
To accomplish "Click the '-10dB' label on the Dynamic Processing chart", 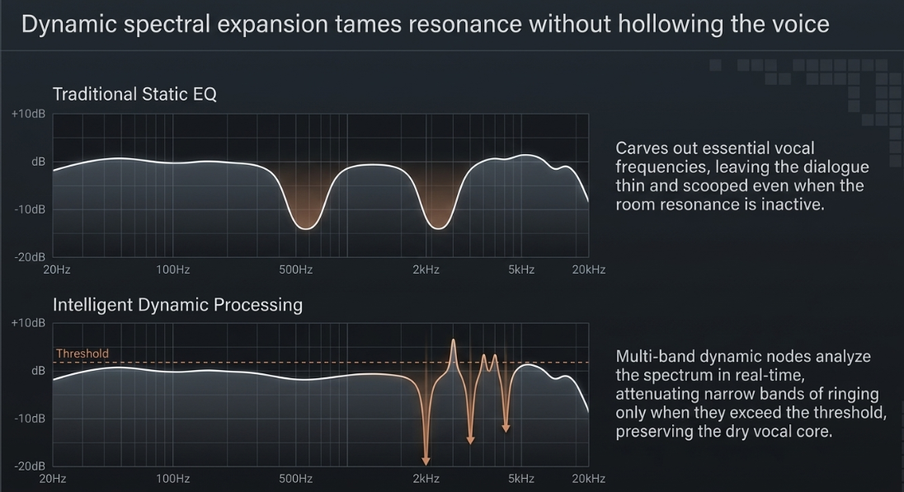I will 30,419.
